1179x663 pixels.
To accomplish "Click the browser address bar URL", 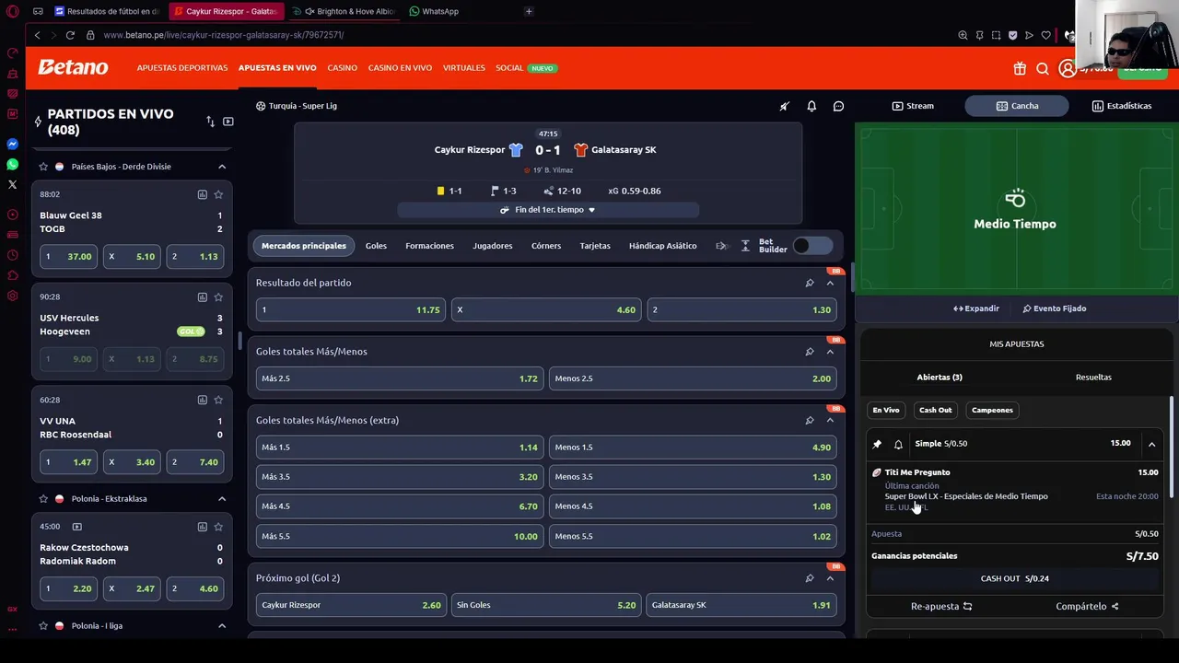I will 224,35.
